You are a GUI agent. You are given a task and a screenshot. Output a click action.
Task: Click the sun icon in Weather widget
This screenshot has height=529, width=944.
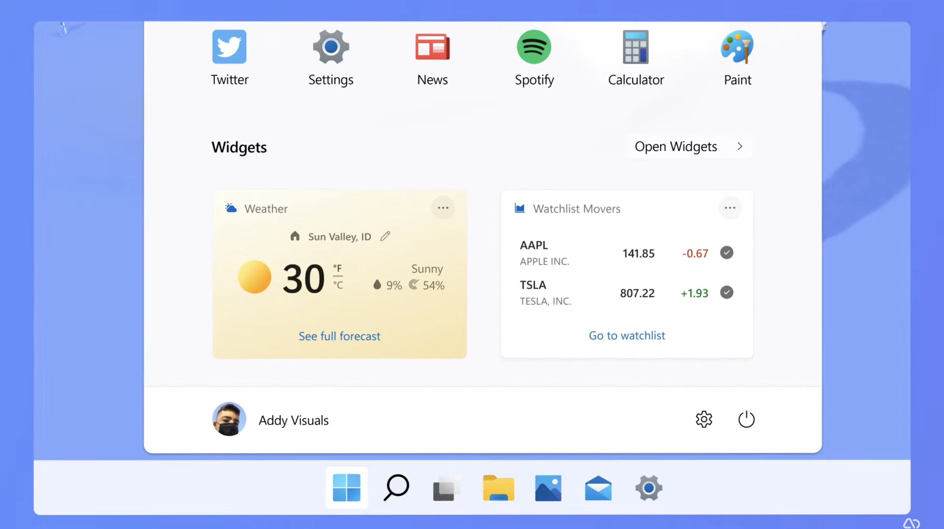254,277
